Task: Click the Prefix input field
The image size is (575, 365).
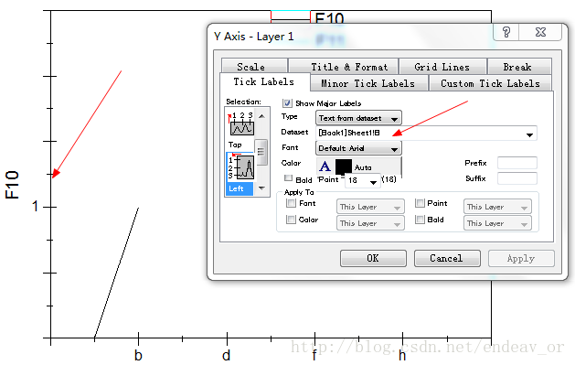Action: 517,163
